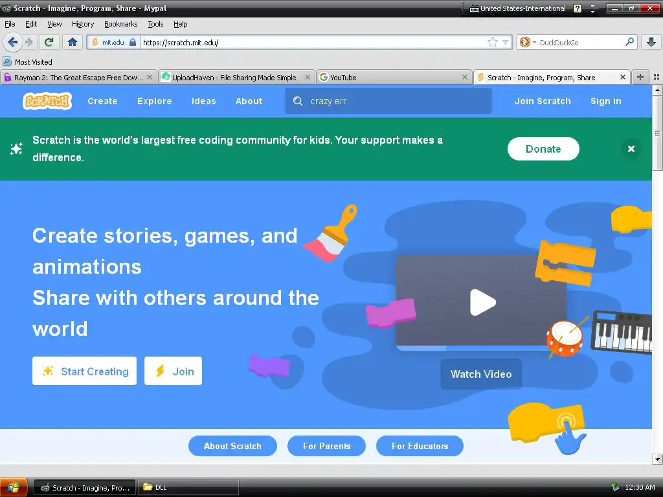Close the Rayman 2 tab
Viewport: 663px width, 497px height.
click(150, 78)
